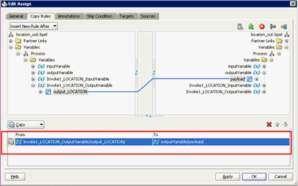Click the Partner Links folder icon on right
This screenshot has width=298, height=186.
[x=279, y=41]
